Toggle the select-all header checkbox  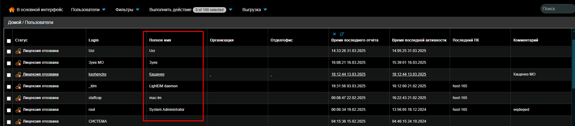click(x=9, y=41)
